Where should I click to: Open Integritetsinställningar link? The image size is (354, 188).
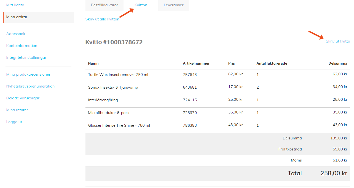(26, 57)
